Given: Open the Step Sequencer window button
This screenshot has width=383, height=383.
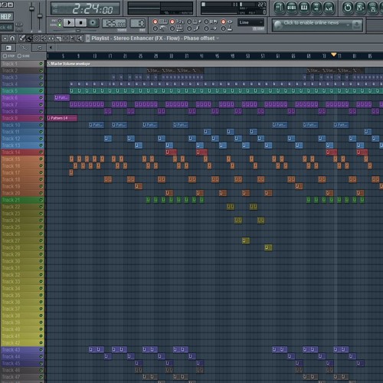Looking at the screenshot, I should [292, 8].
